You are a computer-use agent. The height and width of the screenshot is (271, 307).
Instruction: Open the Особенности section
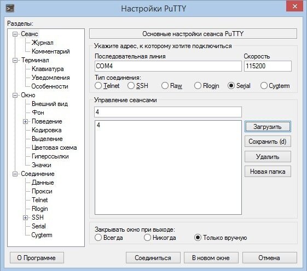(50, 86)
